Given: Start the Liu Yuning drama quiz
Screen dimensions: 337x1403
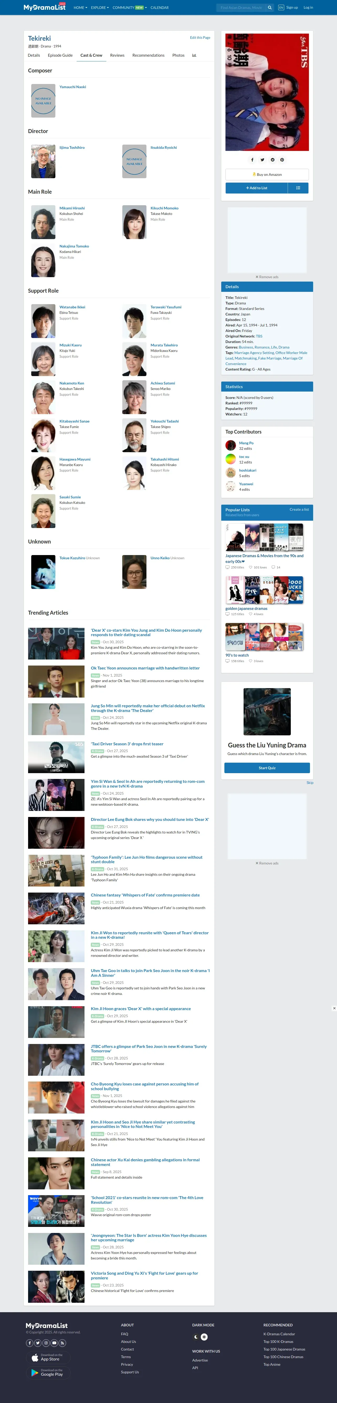Looking at the screenshot, I should [267, 768].
